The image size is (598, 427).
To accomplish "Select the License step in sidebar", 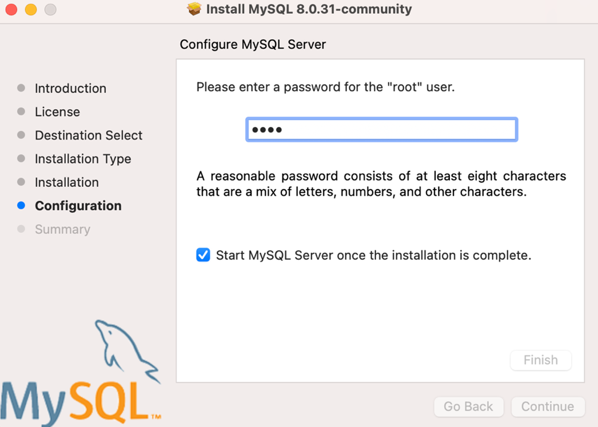I will [57, 112].
